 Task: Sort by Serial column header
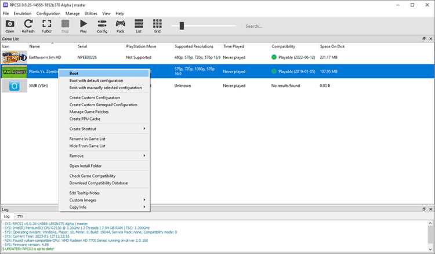[82, 46]
